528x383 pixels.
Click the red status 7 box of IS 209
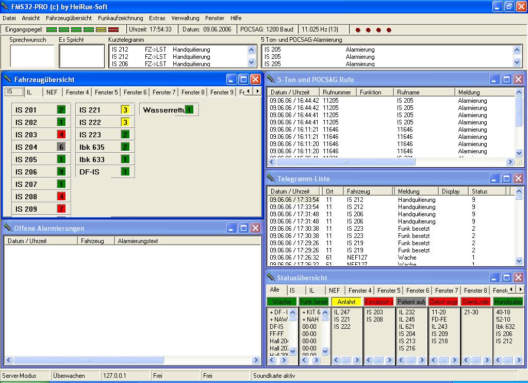pyautogui.click(x=61, y=209)
